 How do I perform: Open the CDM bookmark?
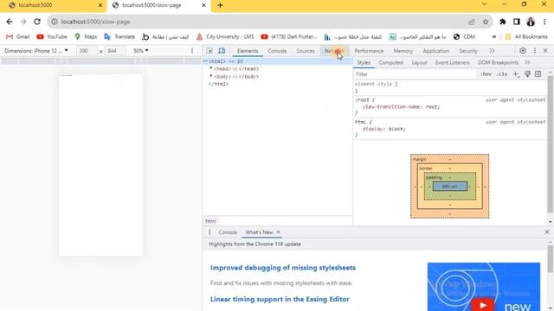(x=464, y=36)
